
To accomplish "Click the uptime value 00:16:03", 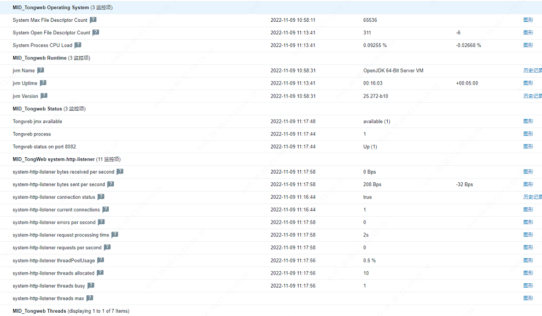I will (373, 83).
